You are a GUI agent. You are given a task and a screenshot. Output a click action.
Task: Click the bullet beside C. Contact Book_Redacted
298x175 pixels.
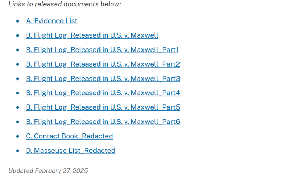click(18, 136)
